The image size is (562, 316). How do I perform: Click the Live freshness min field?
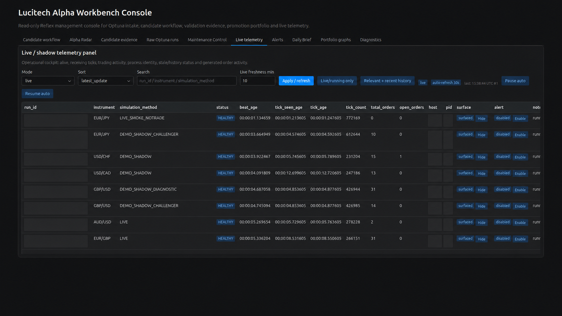pos(257,81)
